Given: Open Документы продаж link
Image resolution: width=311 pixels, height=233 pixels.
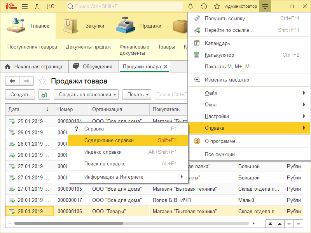Looking at the screenshot, I should [88, 47].
